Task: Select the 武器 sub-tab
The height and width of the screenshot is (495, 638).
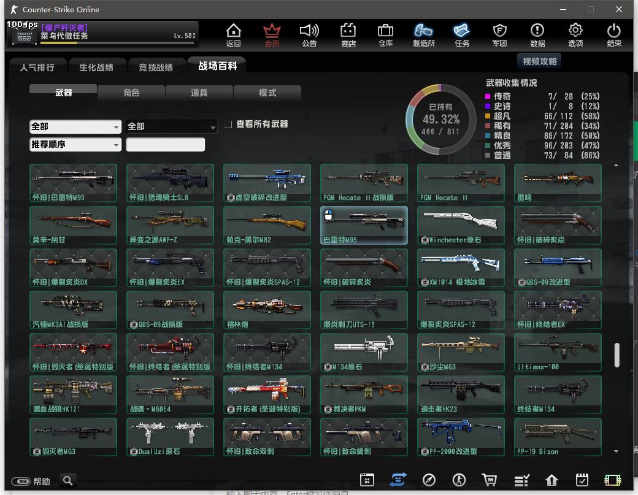Action: point(63,93)
